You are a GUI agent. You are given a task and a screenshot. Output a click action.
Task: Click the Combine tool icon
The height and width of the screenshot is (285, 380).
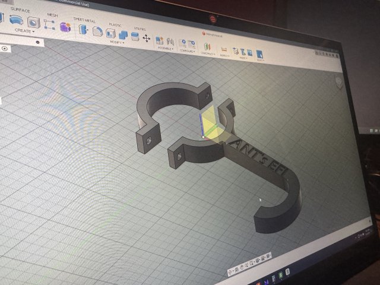[123, 35]
